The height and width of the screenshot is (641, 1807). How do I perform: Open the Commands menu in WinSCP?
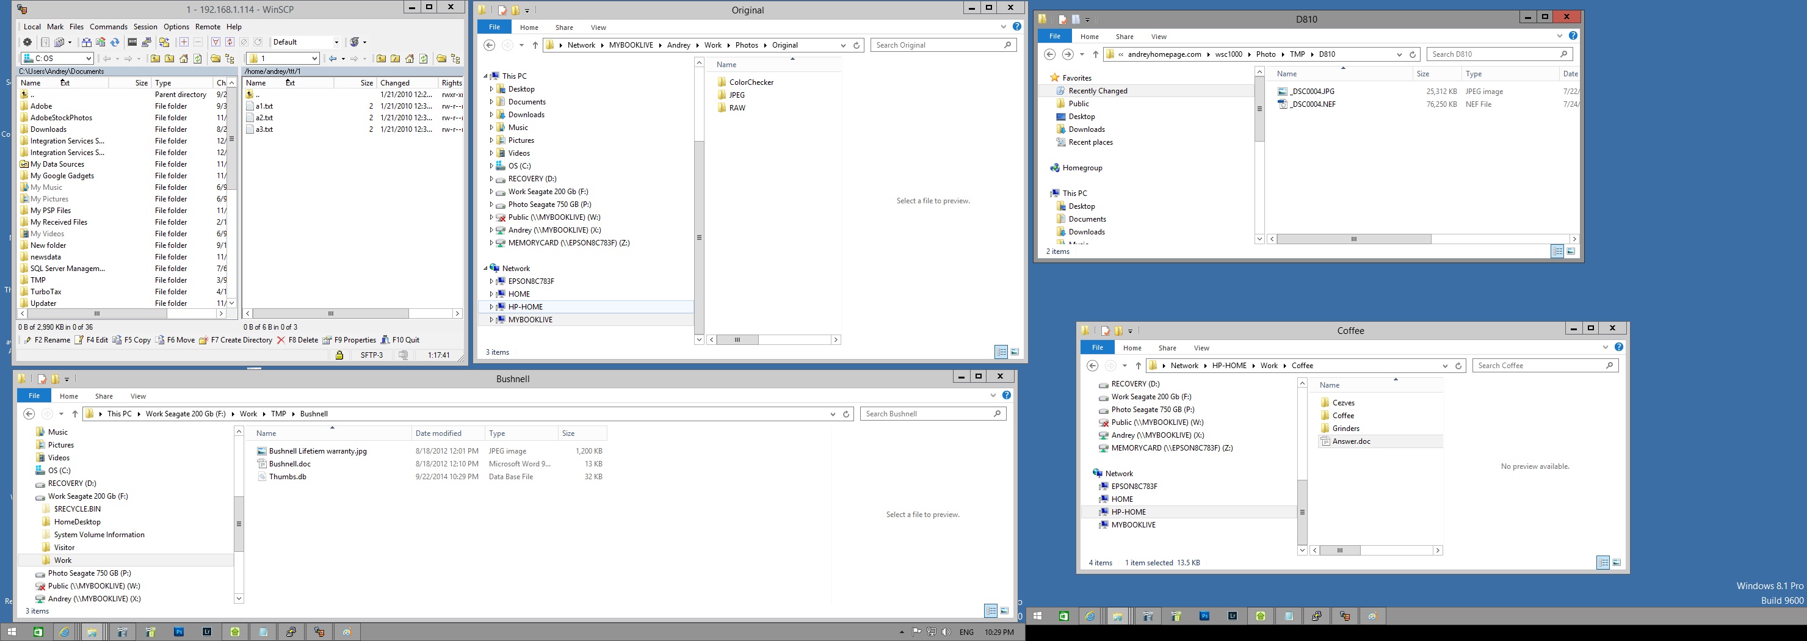(109, 27)
